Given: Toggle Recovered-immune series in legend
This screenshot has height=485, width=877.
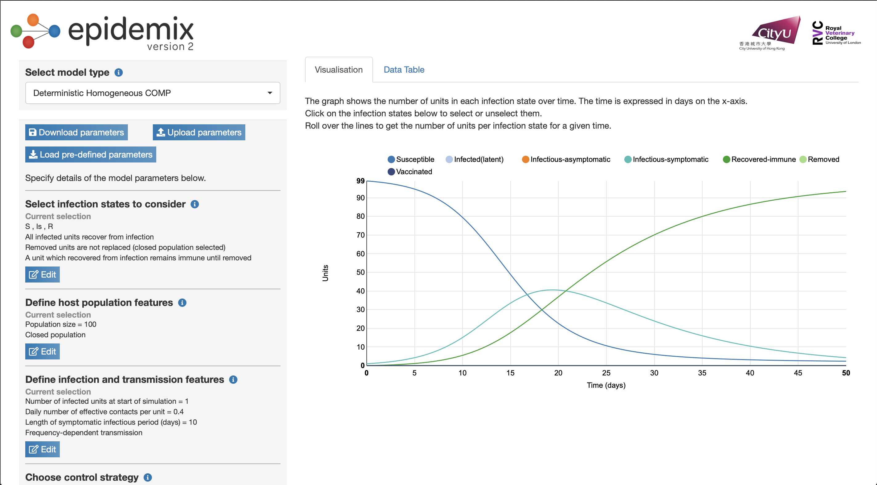Looking at the screenshot, I should coord(759,159).
